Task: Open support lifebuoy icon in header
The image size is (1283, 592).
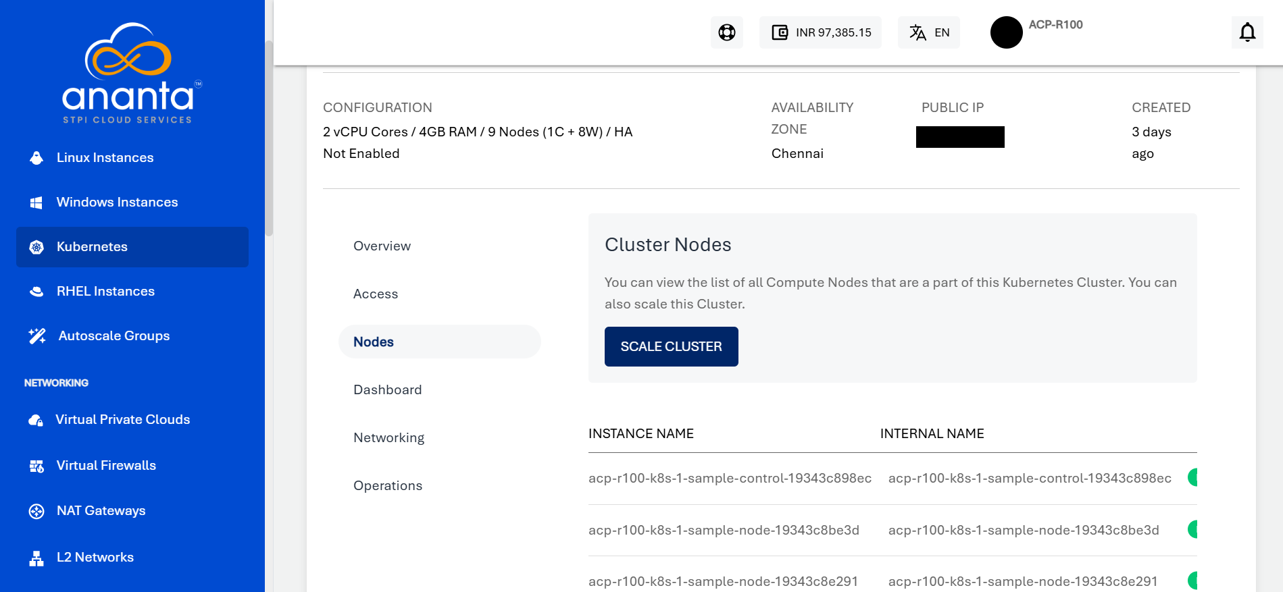Action: click(727, 32)
